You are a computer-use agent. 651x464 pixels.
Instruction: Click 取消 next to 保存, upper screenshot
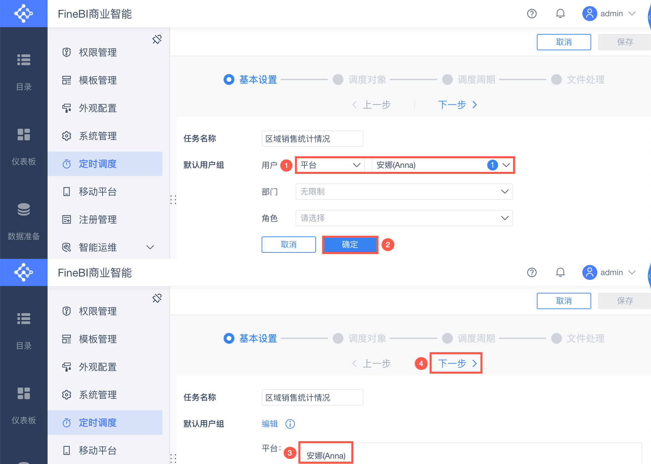click(x=564, y=42)
